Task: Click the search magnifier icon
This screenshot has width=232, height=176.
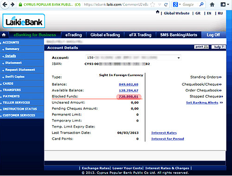Action: tap(202, 4)
